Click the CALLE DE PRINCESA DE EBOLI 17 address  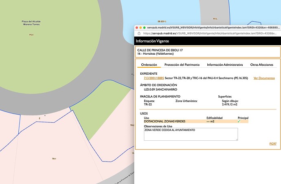[160, 50]
